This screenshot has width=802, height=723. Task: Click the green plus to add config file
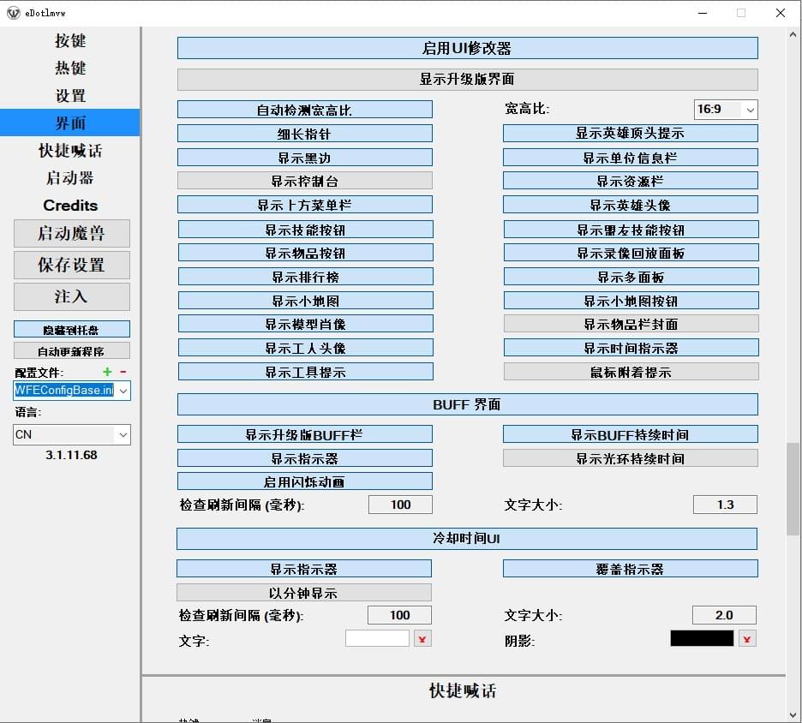pyautogui.click(x=107, y=372)
